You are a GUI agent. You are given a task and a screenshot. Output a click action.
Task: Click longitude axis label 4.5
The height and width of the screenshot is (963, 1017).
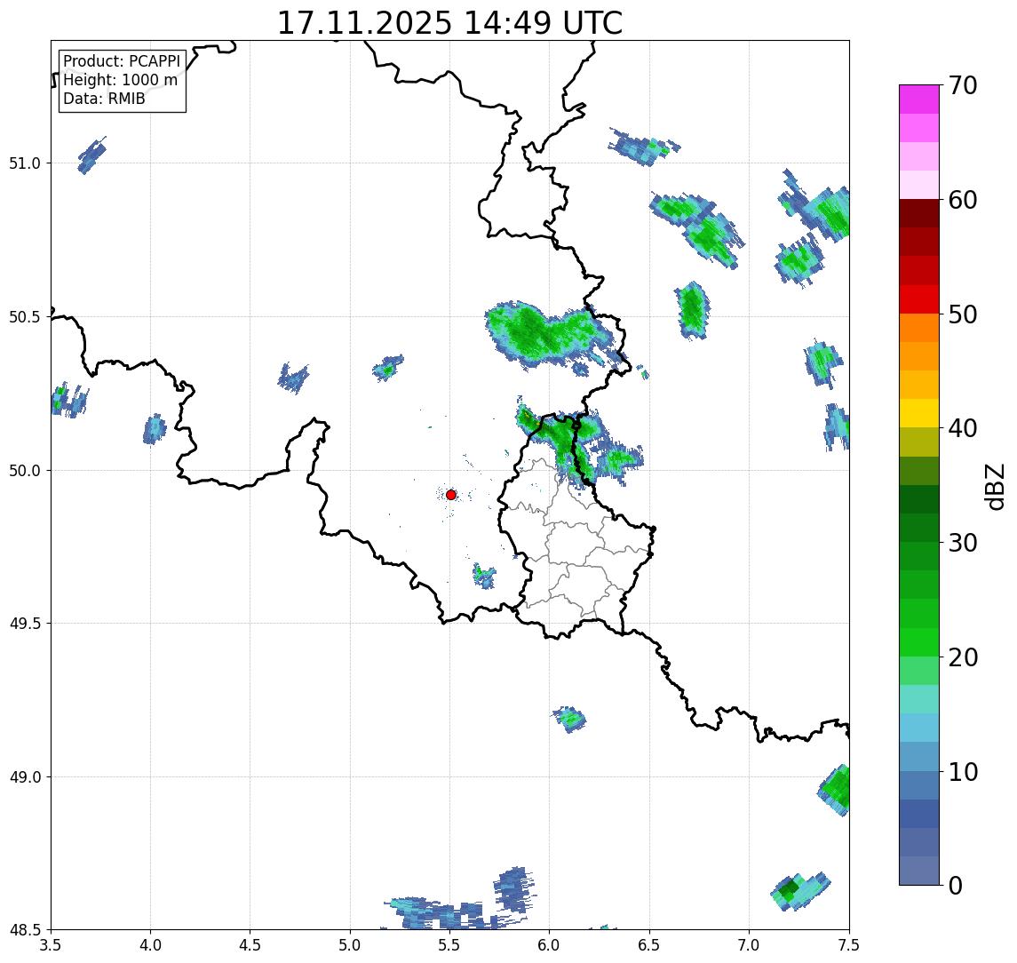[250, 944]
